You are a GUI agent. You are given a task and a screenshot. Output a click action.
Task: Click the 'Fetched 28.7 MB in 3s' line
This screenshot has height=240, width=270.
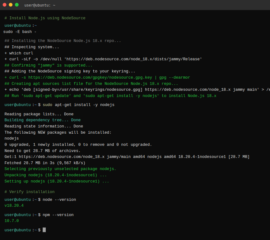[x=45, y=163]
